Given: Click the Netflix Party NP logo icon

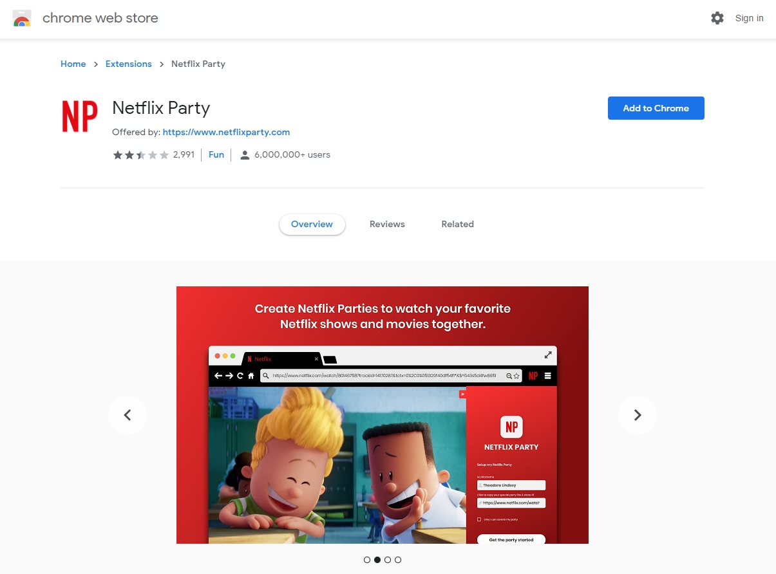Looking at the screenshot, I should pyautogui.click(x=80, y=116).
